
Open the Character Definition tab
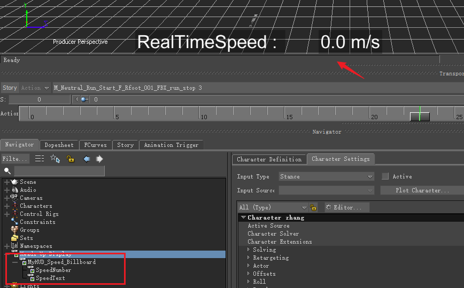click(269, 159)
